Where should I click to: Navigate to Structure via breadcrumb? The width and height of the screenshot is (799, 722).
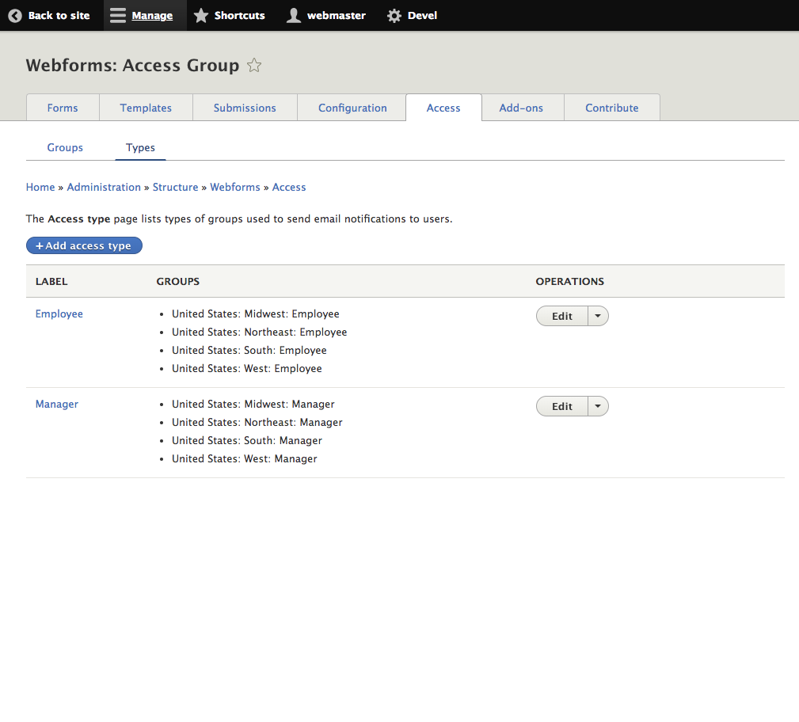[175, 187]
